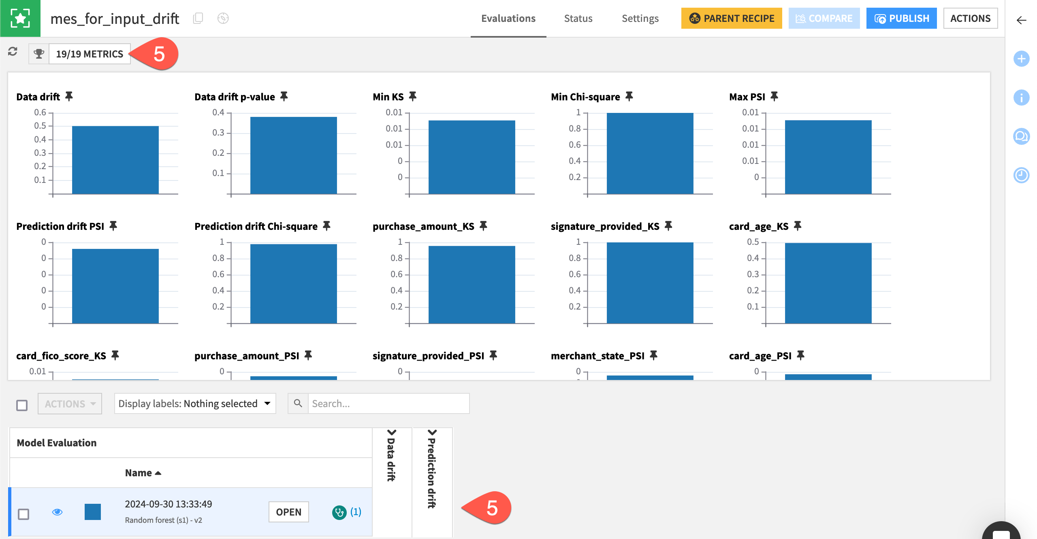The width and height of the screenshot is (1037, 539).
Task: Click the plus icon in the right sidebar
Action: [x=1022, y=59]
